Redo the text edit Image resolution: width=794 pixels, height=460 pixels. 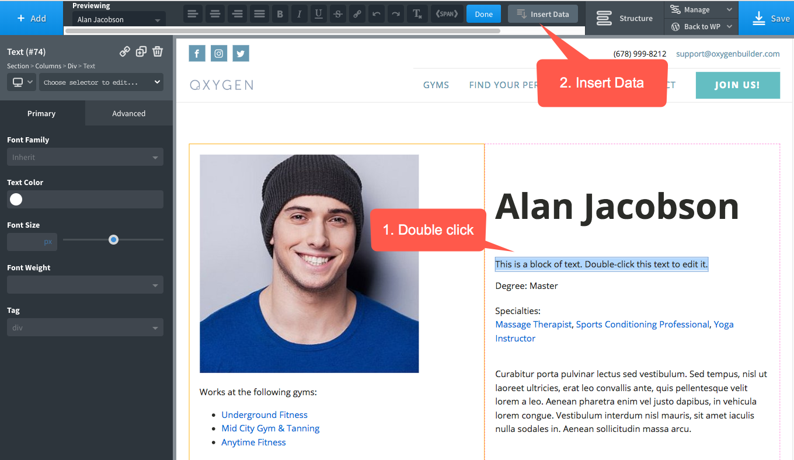[396, 14]
